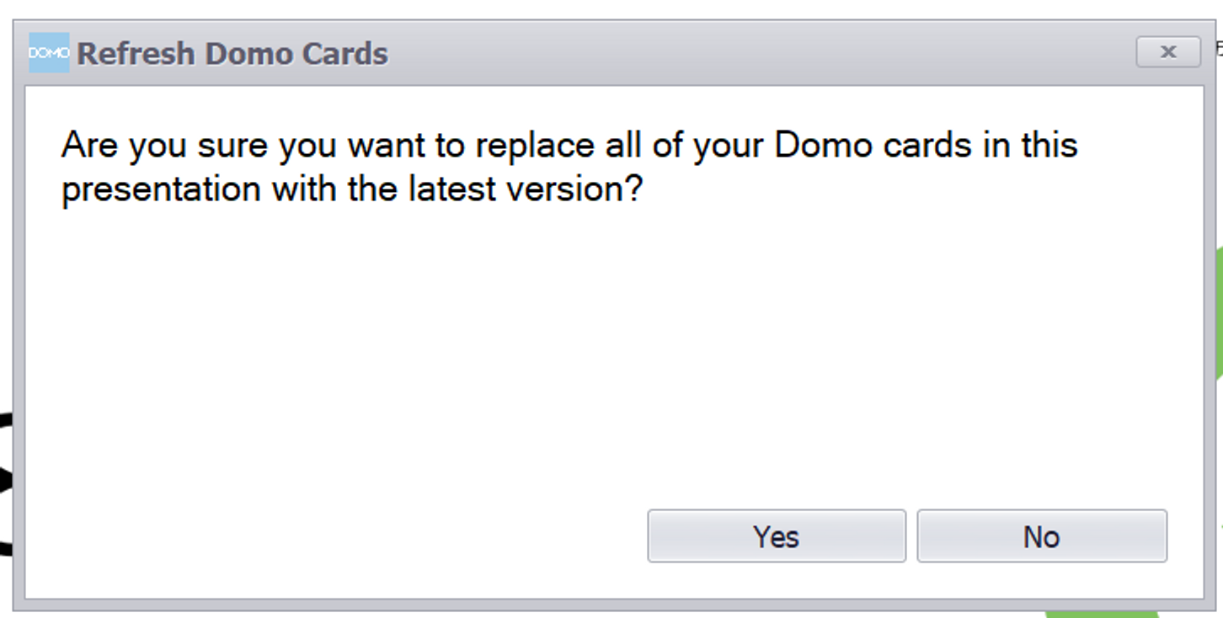Viewport: 1223px width, 618px height.
Task: Choose Yes to refresh all Domo cards
Action: (x=777, y=535)
